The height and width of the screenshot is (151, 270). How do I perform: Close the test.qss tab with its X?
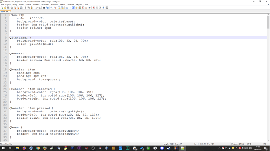click(9, 11)
